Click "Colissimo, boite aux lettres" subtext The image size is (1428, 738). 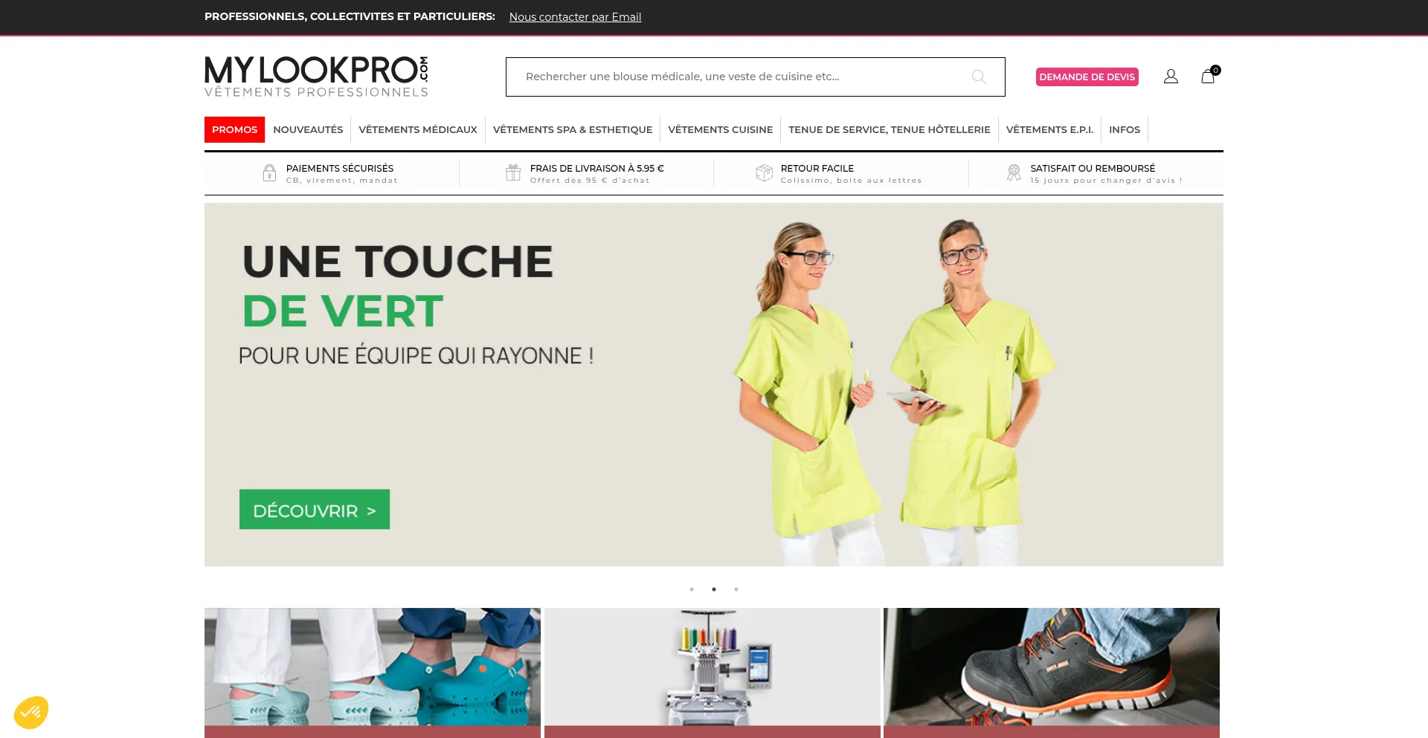click(852, 181)
